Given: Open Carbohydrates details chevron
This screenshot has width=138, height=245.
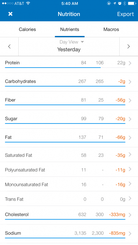Looking at the screenshot, I should (130, 82).
